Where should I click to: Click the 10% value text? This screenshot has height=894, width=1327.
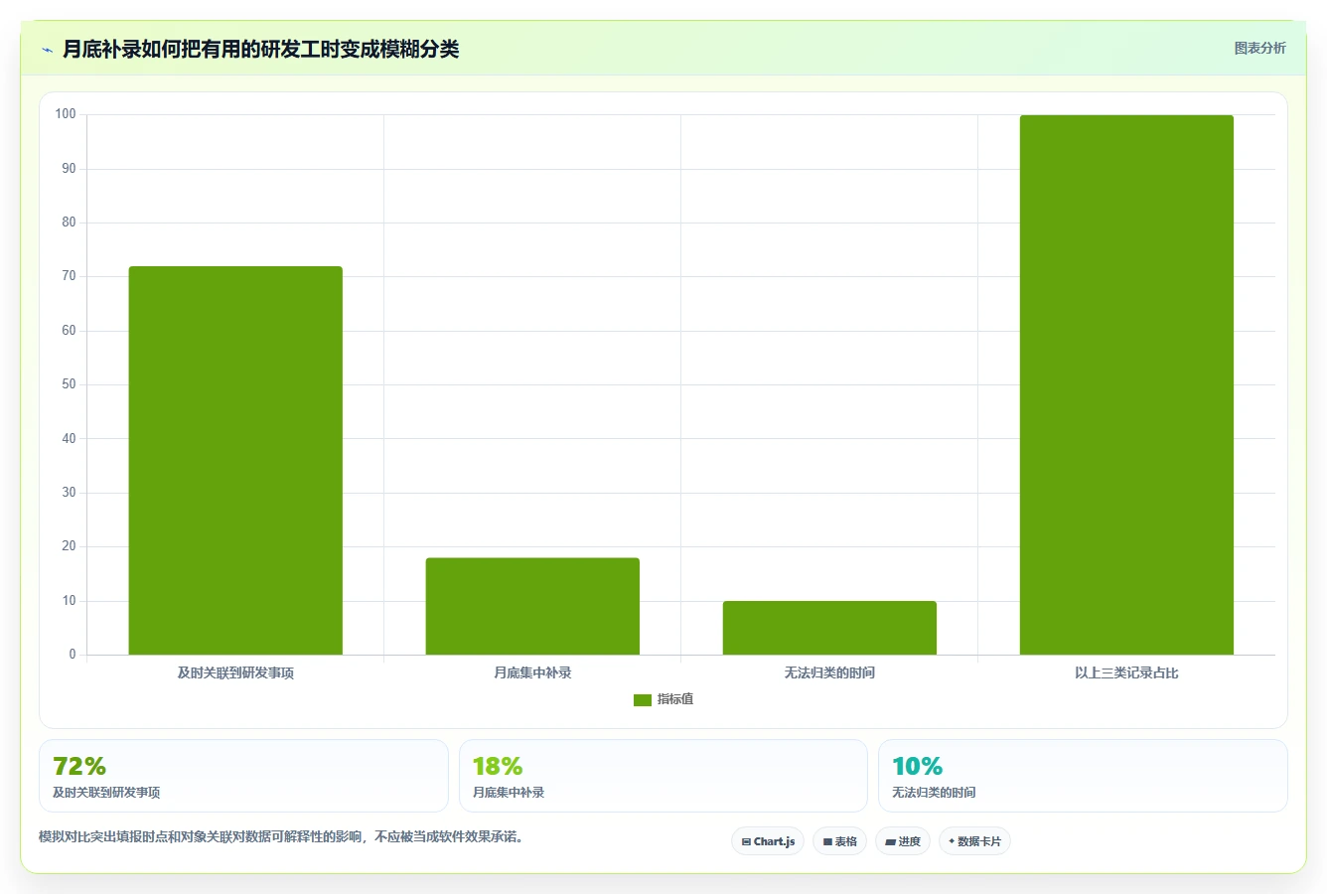(x=917, y=766)
